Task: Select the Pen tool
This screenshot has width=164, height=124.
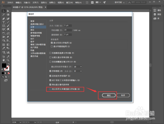Action: pyautogui.click(x=4, y=19)
